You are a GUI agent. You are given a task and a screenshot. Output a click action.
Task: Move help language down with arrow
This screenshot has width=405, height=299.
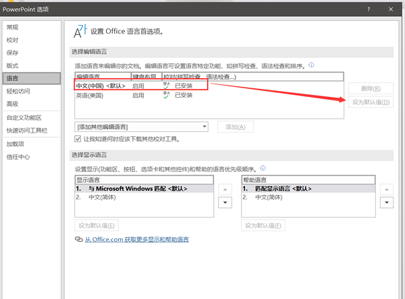click(x=387, y=202)
